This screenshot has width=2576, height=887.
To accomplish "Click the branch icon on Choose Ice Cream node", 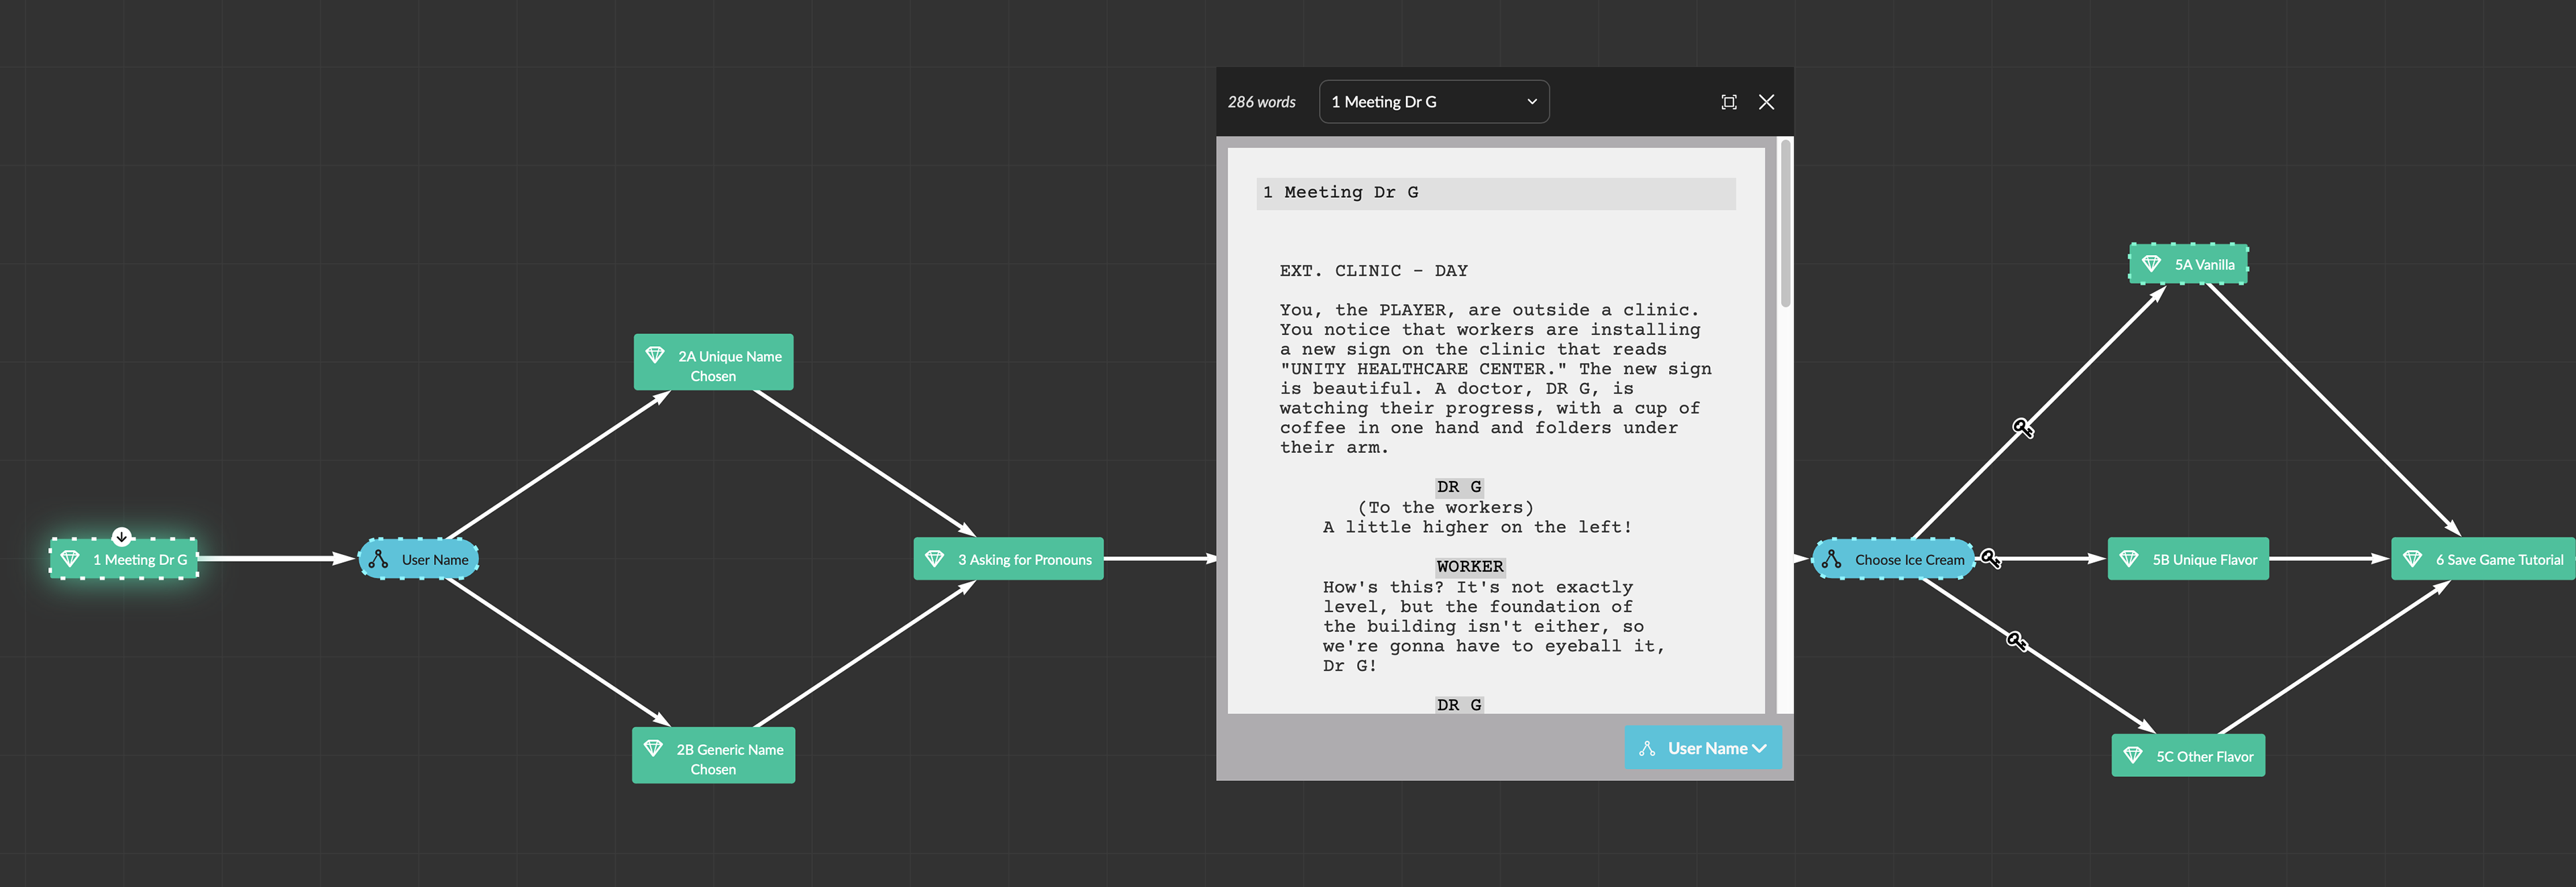I will (1831, 559).
